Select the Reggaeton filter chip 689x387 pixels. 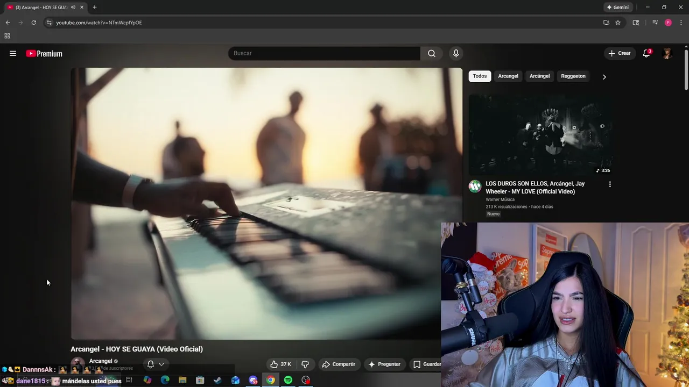click(x=573, y=76)
